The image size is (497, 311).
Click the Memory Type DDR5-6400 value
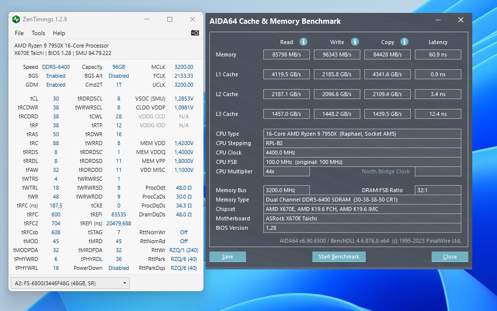tap(362, 200)
